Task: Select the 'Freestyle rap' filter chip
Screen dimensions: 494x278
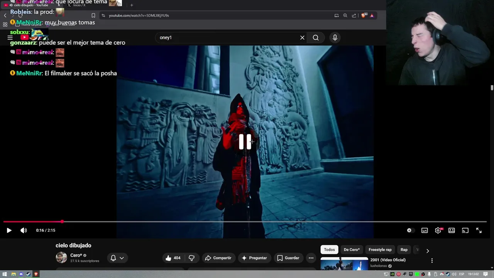Action: pos(380,249)
